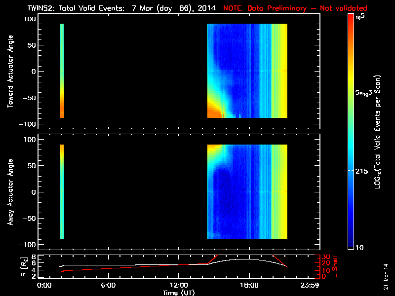Click the dark blue bottom of the colorbar
The image size is (395, 296).
point(351,245)
